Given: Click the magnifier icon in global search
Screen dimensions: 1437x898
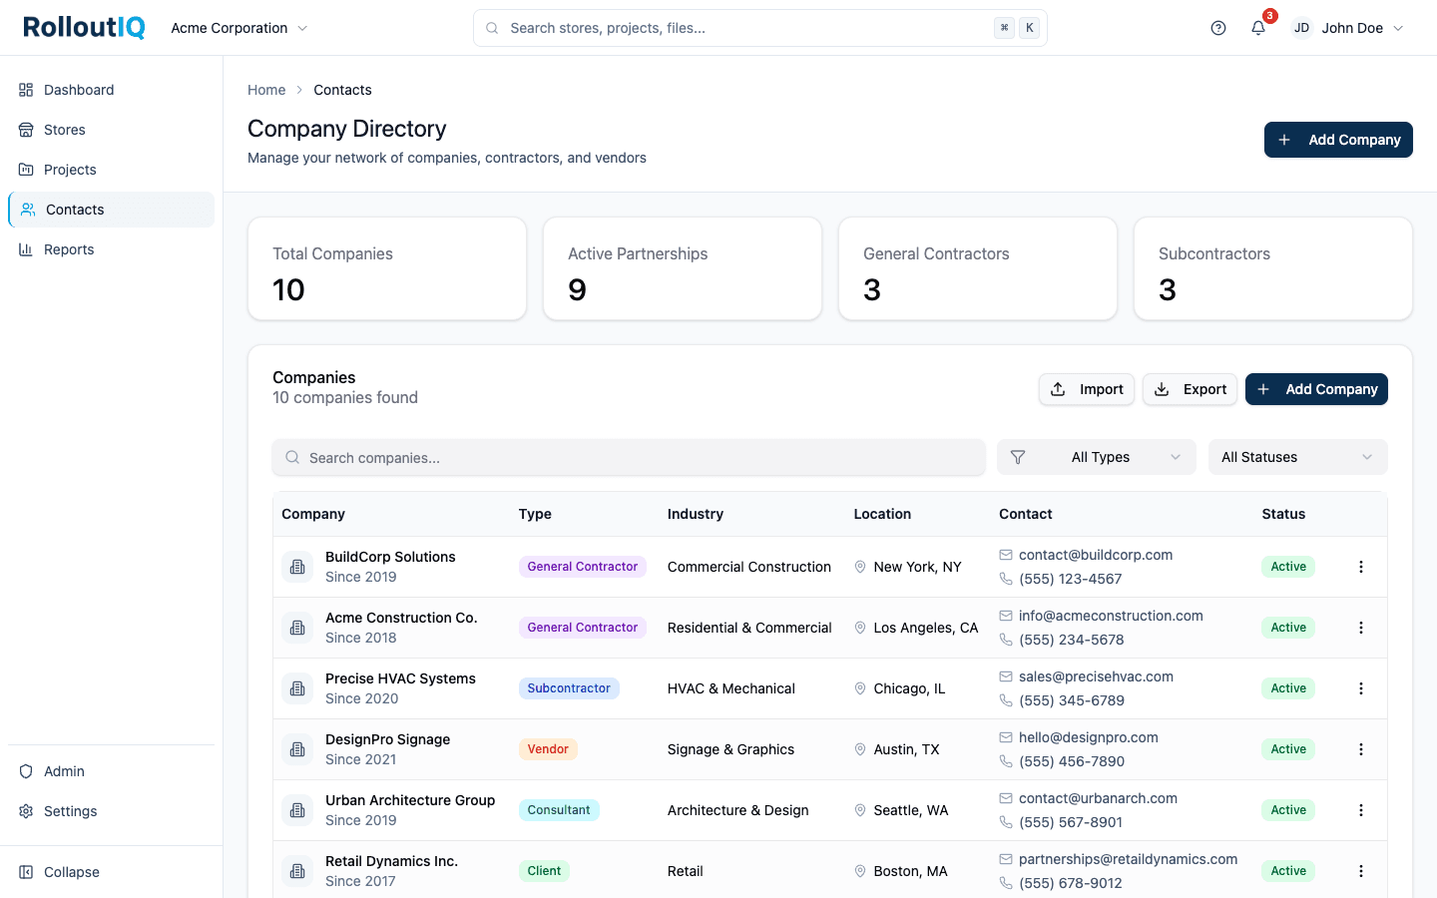Looking at the screenshot, I should click(x=492, y=28).
